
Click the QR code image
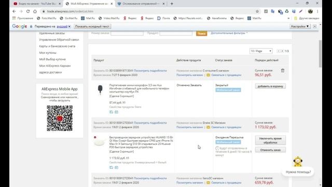[x=60, y=118]
